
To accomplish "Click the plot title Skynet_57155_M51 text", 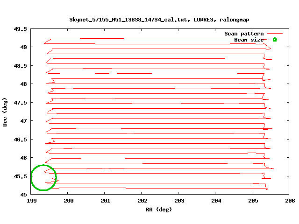I will 159,20.
